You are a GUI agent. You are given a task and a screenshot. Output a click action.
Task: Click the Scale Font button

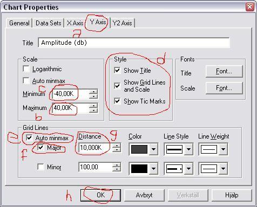click(224, 88)
